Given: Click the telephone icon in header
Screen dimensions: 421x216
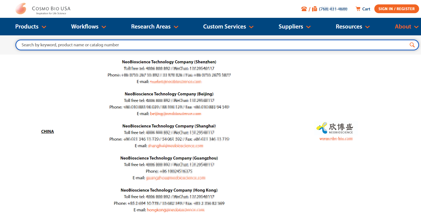Looking at the screenshot, I should tap(304, 9).
